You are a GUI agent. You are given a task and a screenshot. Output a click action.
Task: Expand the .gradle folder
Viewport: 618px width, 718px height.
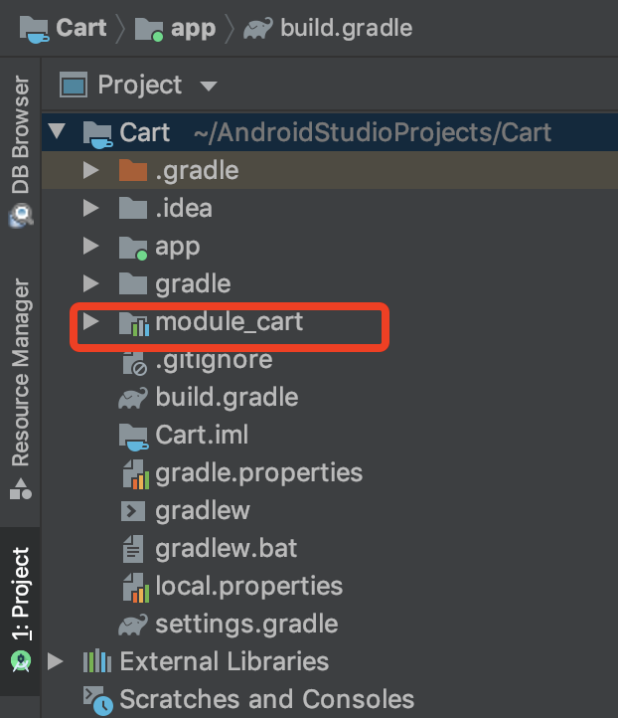(x=91, y=170)
